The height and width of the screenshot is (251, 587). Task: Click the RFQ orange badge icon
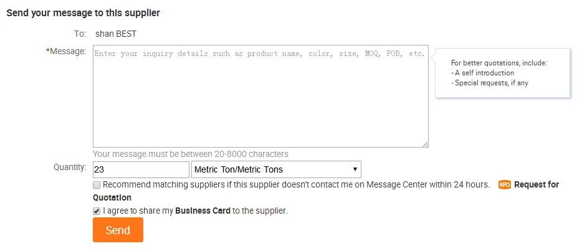(x=505, y=185)
